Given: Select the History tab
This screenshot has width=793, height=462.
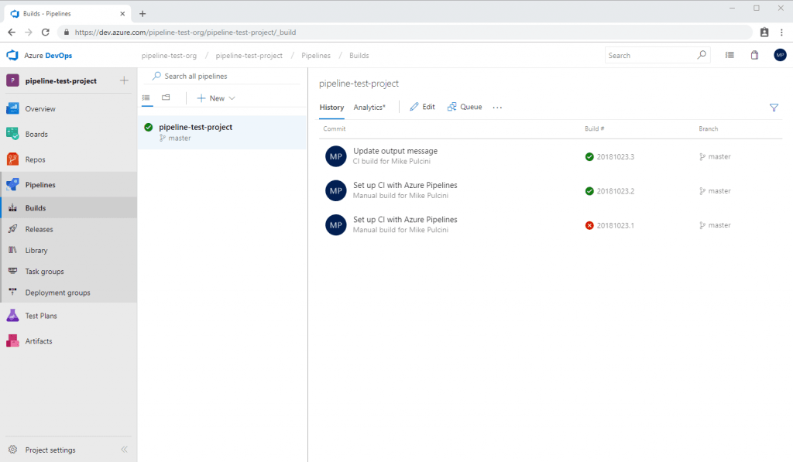Looking at the screenshot, I should (331, 108).
